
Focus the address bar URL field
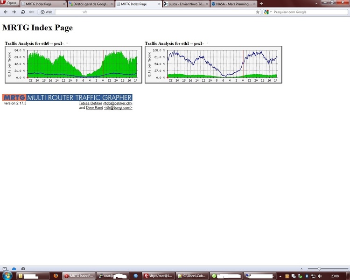[x=155, y=12]
